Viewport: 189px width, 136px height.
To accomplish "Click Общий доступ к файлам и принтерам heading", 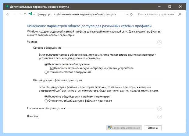I will point(58,80).
